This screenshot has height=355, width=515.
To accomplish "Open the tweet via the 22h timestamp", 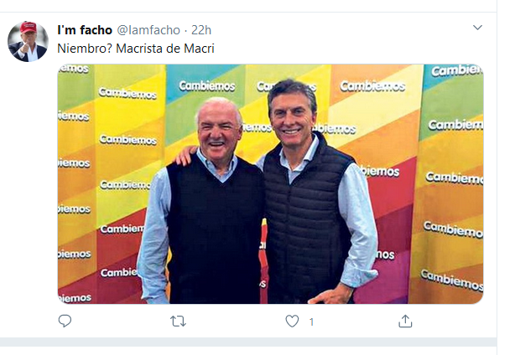I will point(201,30).
